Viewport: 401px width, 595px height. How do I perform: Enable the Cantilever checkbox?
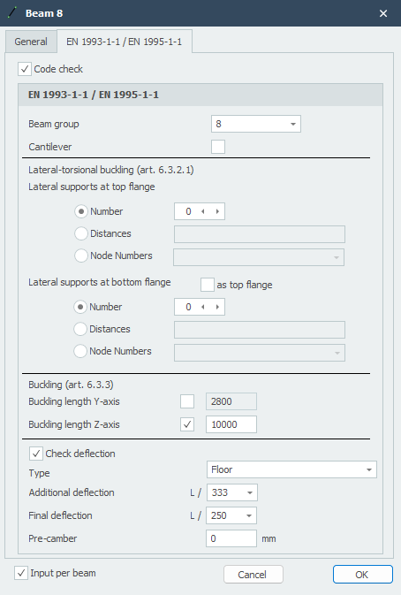(x=218, y=147)
